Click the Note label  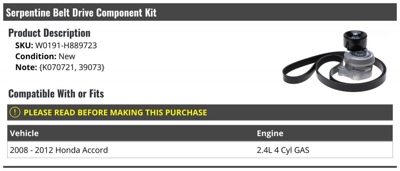click(x=26, y=67)
